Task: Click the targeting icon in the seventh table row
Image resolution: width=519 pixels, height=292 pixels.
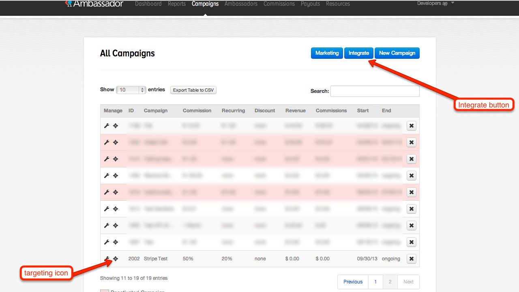Action: 116,225
